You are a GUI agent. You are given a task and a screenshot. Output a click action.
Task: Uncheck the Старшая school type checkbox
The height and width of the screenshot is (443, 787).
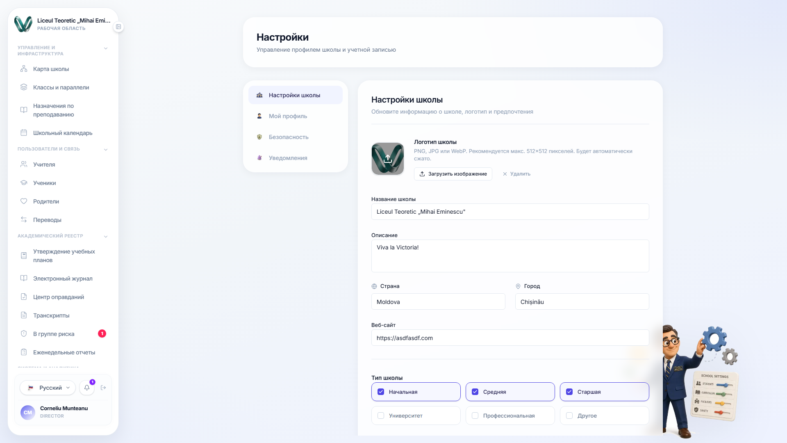[569, 392]
